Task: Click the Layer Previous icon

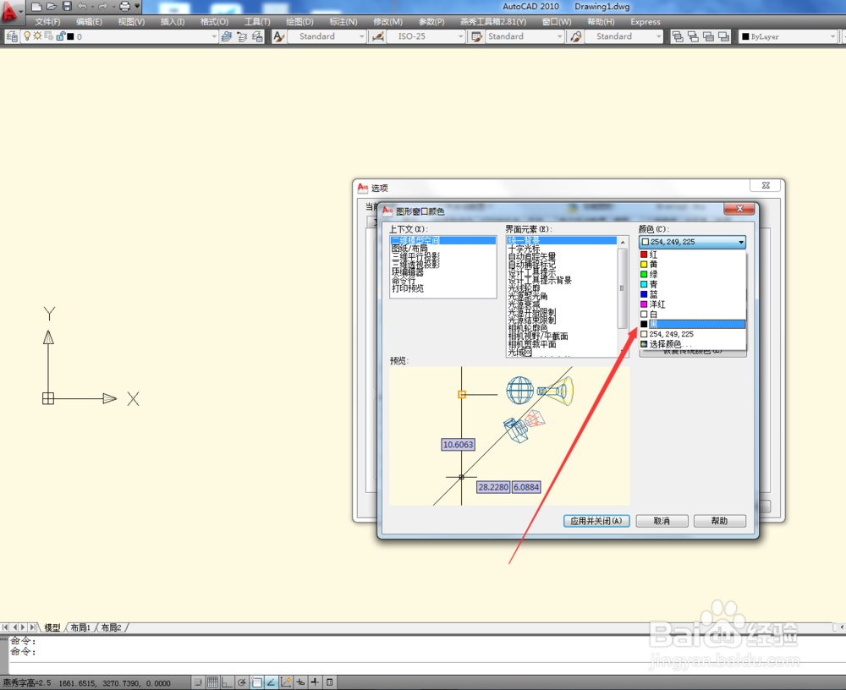Action: [x=242, y=36]
